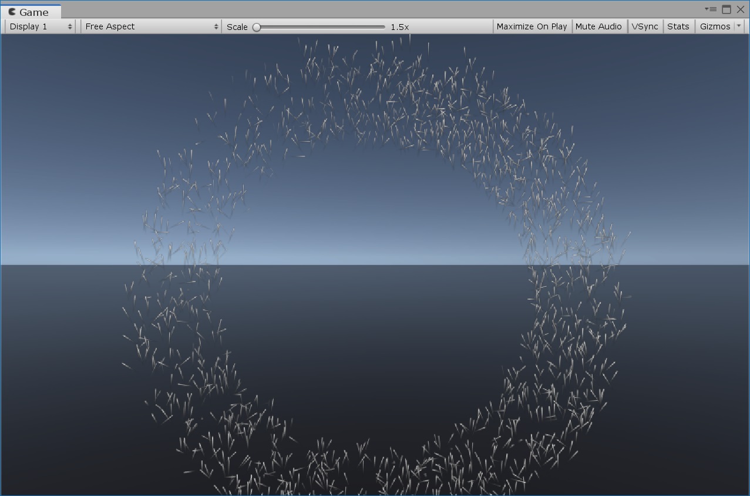Toggle Gizmos display
The width and height of the screenshot is (750, 496).
point(715,26)
